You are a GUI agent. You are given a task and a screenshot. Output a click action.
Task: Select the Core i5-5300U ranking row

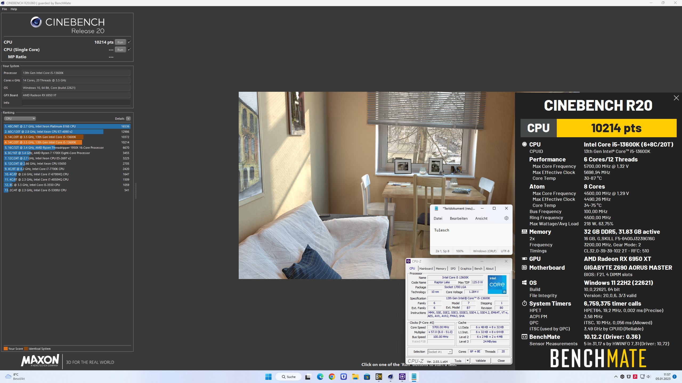click(67, 190)
